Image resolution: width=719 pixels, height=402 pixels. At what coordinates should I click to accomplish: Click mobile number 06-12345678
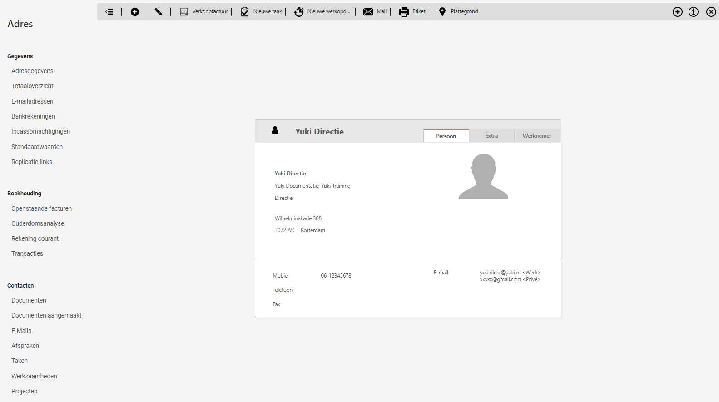[336, 276]
